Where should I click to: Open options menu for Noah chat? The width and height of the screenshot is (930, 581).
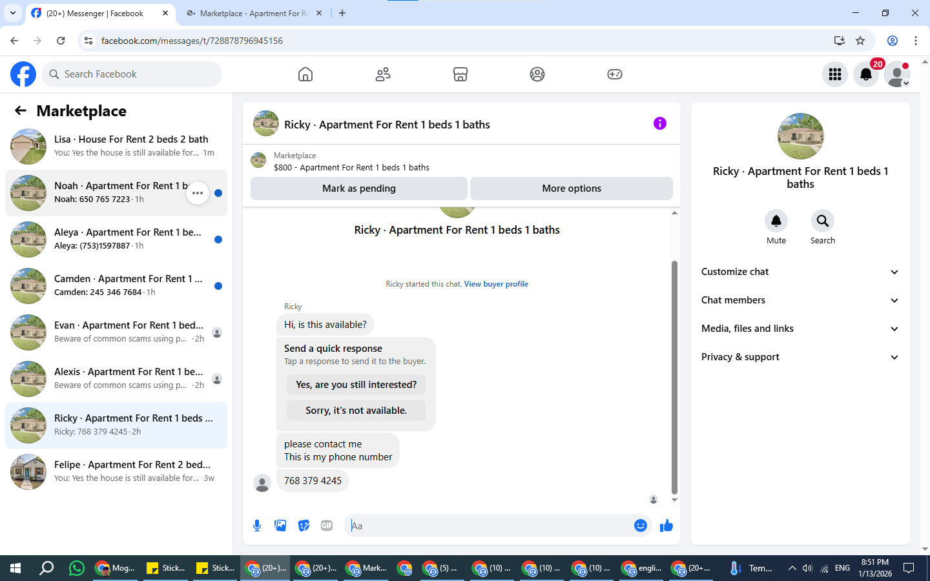pyautogui.click(x=198, y=193)
